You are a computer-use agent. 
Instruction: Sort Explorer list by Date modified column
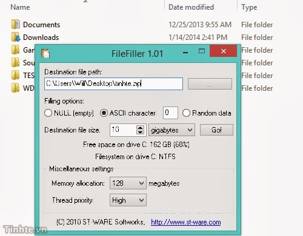pos(191,7)
